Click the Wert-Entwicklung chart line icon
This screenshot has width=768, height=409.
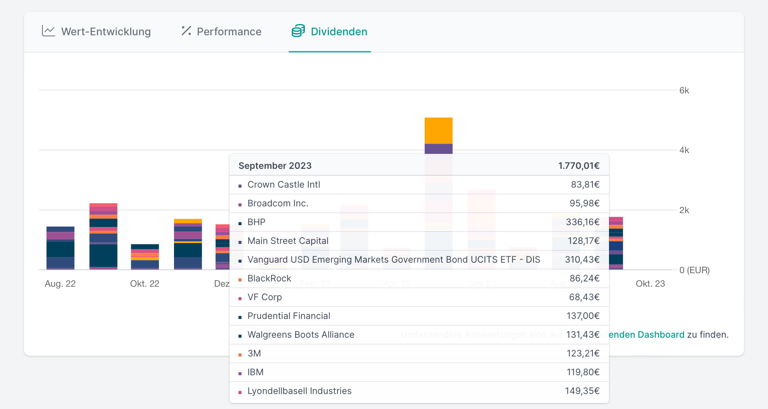(48, 31)
